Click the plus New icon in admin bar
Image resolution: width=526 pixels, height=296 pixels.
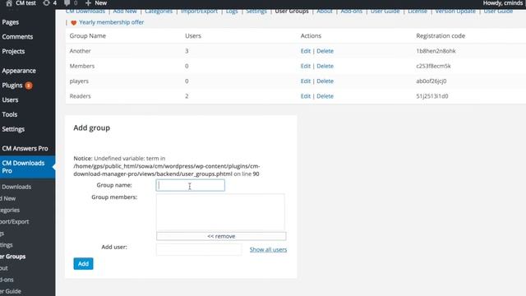pos(88,3)
